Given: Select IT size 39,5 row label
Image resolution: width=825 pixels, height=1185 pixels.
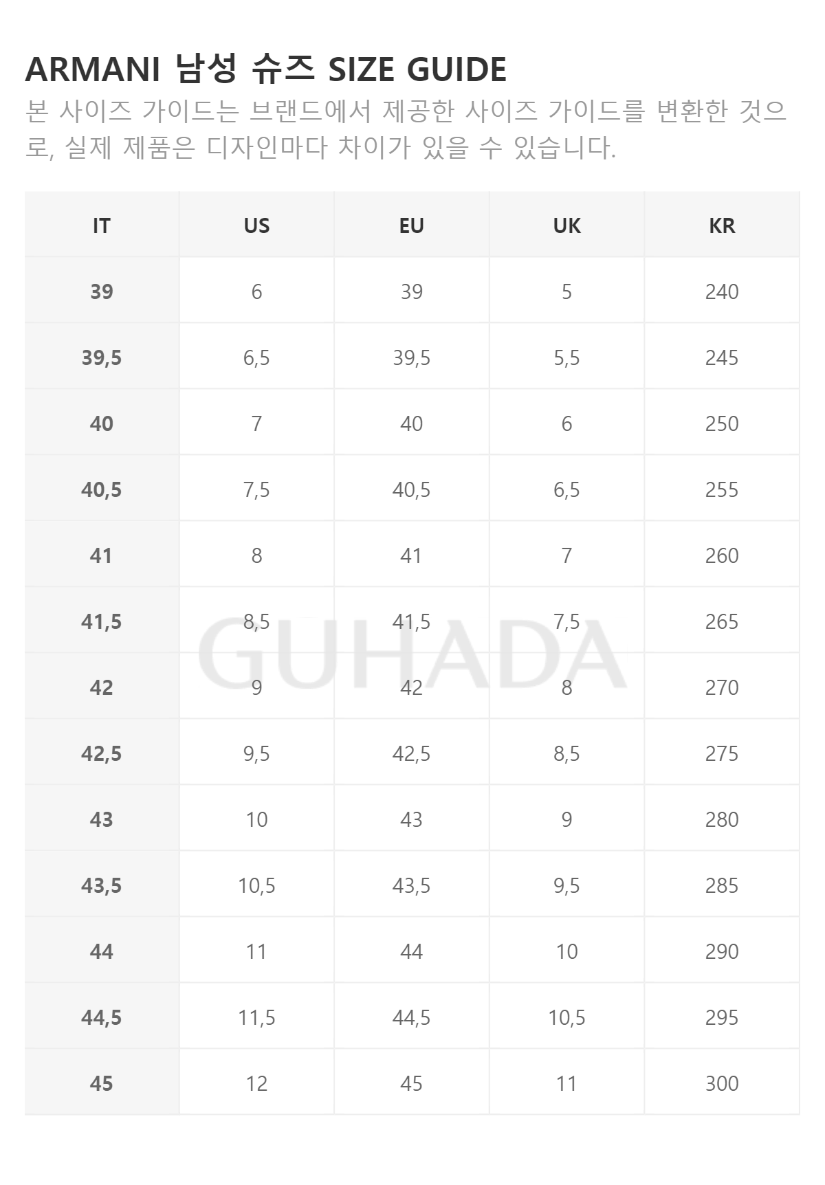Looking at the screenshot, I should point(101,357).
